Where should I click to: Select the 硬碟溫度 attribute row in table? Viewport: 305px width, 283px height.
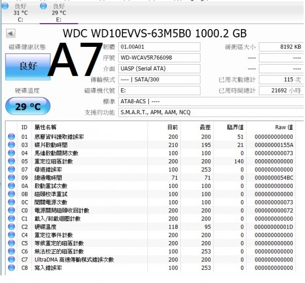coord(150,227)
